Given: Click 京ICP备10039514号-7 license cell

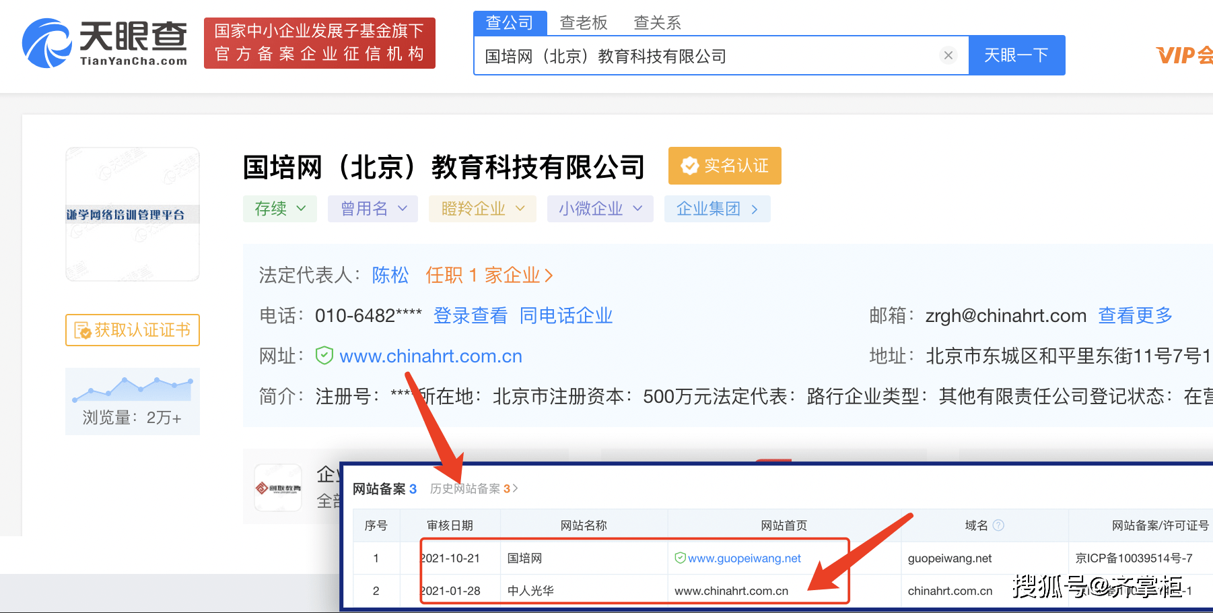Looking at the screenshot, I should (x=1134, y=558).
